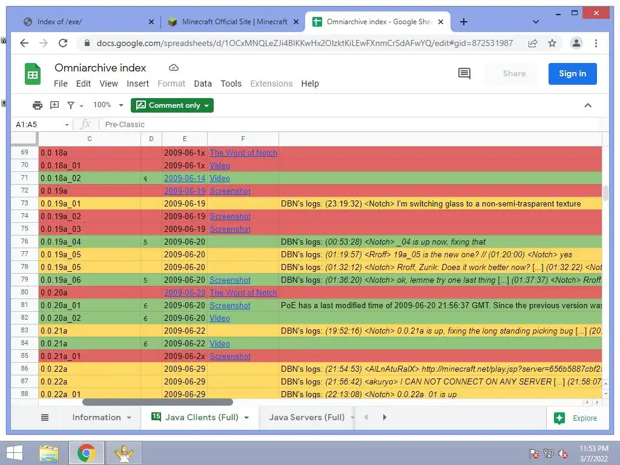Screen dimensions: 620x465
Task: Open a new browser tab with plus
Action: coord(464,22)
